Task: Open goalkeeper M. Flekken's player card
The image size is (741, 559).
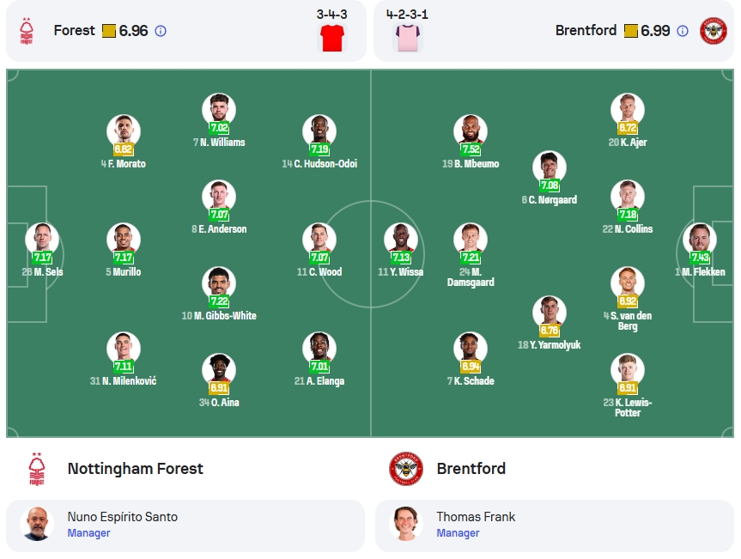Action: click(x=700, y=250)
